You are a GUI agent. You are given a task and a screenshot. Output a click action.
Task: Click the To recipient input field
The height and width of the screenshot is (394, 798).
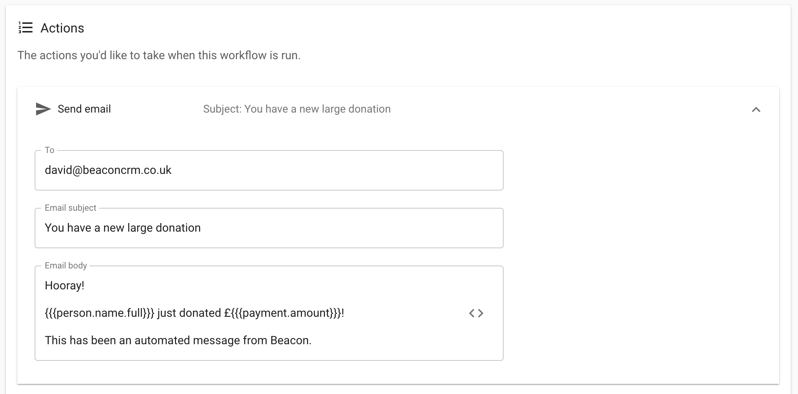(x=269, y=170)
